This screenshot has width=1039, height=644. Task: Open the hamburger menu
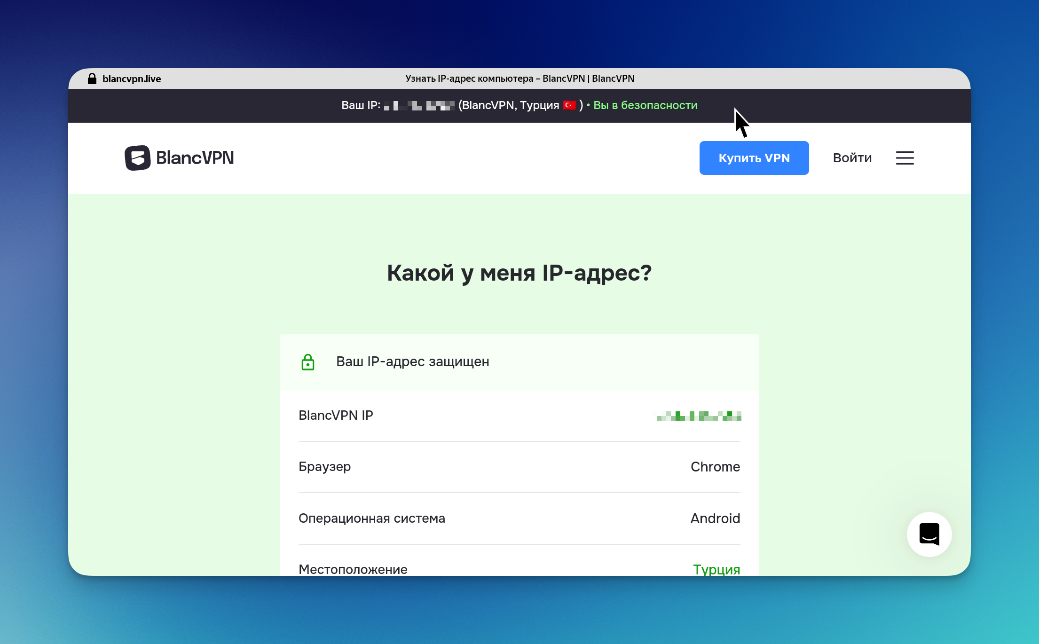click(x=905, y=158)
